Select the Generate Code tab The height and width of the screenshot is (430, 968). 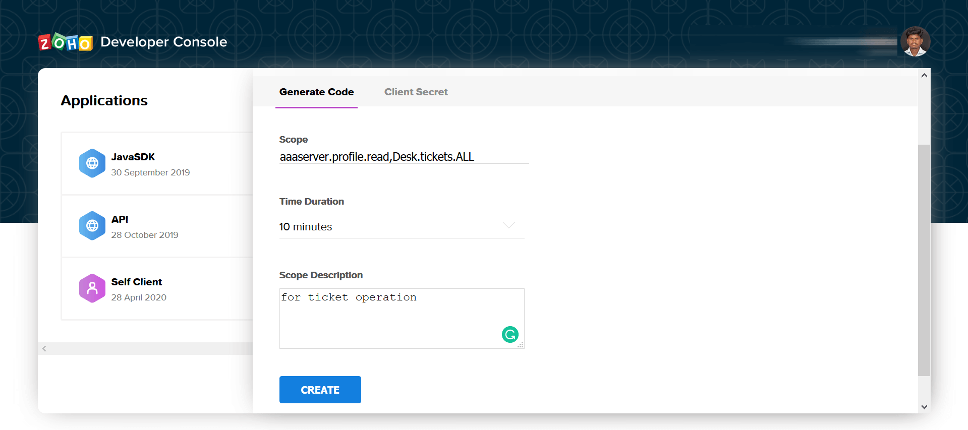pyautogui.click(x=316, y=92)
